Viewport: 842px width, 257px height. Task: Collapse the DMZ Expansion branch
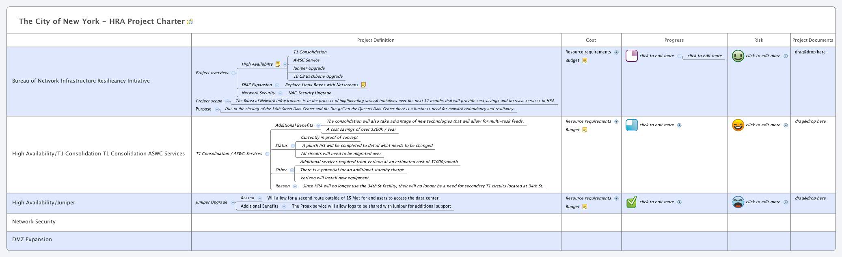click(277, 85)
